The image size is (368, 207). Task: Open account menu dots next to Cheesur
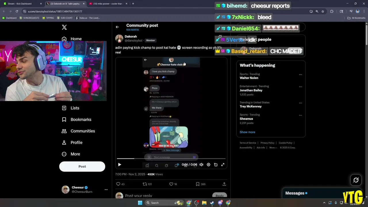tap(106, 190)
